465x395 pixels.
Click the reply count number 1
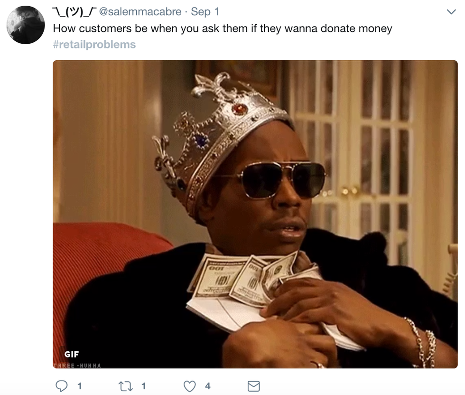[80, 386]
